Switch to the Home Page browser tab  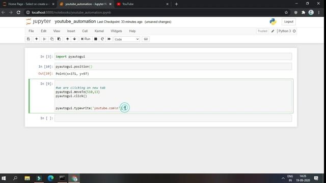coord(29,4)
